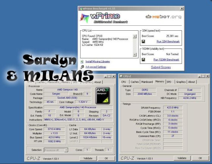
Task: Click the Package value Socket AM3 (938)
Action: pos(67,98)
